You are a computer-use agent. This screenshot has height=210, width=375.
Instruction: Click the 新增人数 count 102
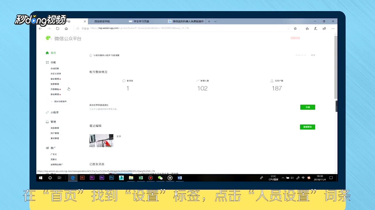[202, 88]
